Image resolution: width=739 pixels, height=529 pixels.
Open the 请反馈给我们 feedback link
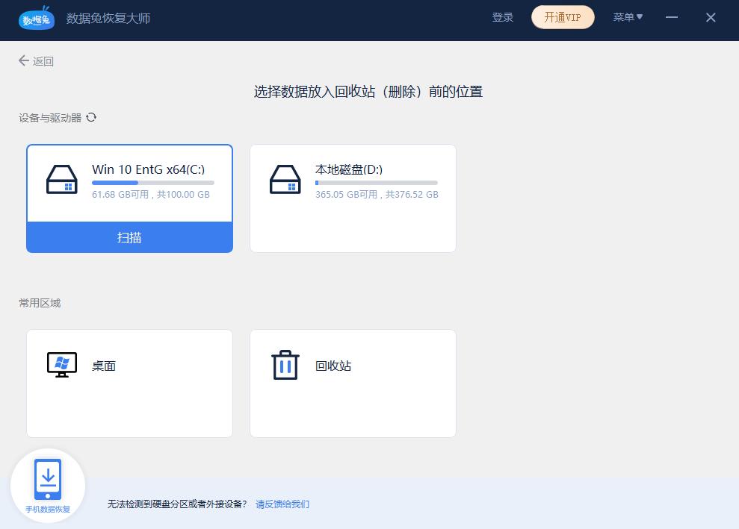point(282,504)
